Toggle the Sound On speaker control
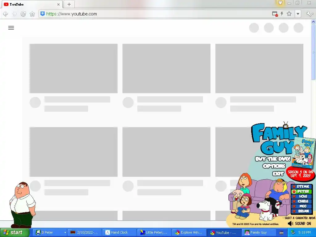The height and width of the screenshot is (237, 316). coord(299,223)
